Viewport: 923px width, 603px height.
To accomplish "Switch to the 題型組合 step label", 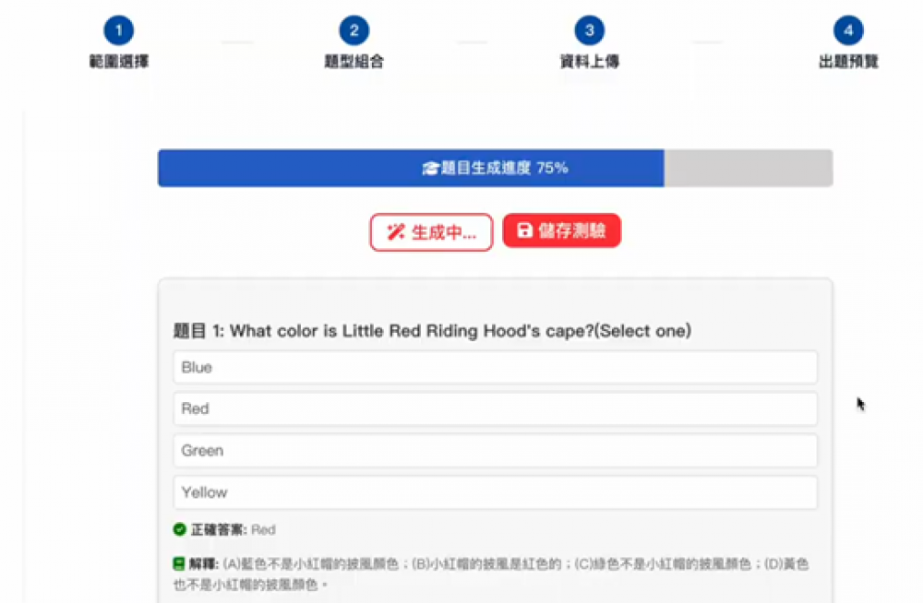I will coord(354,63).
